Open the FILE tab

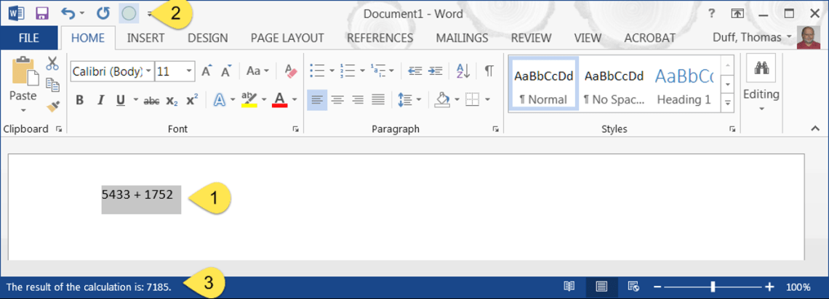click(29, 38)
